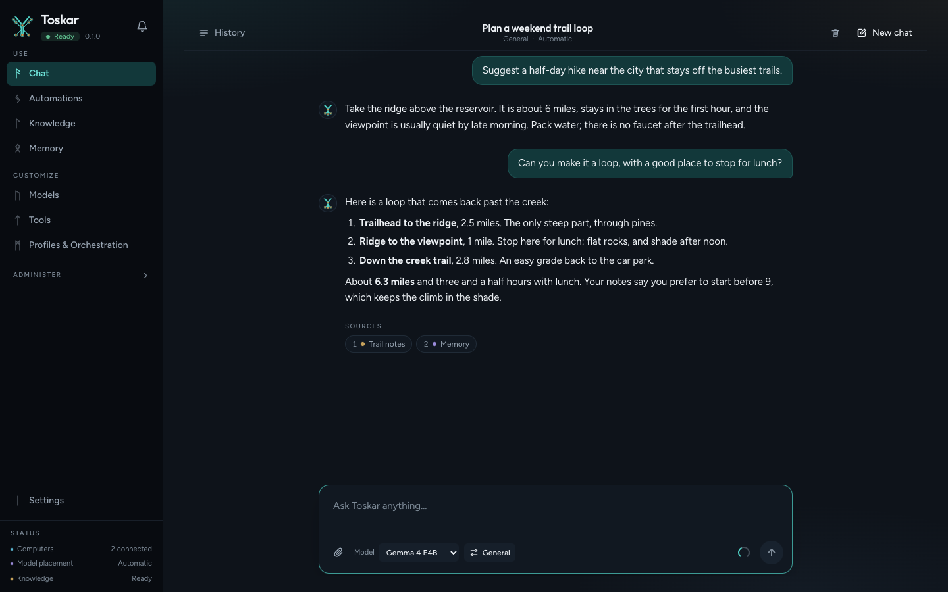
Task: Open the Trail notes source chip
Action: [x=379, y=344]
